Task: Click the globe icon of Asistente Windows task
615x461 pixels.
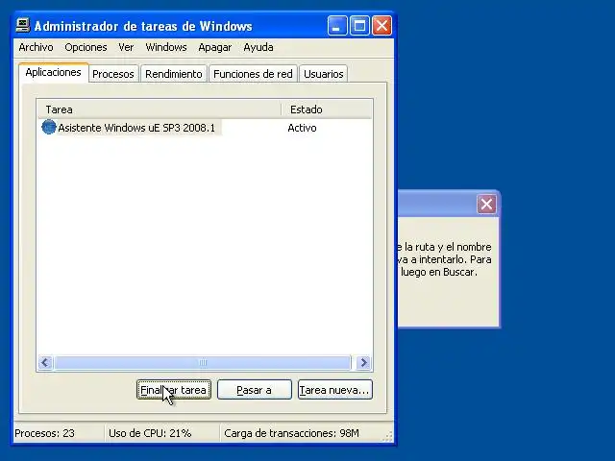Action: (49, 127)
